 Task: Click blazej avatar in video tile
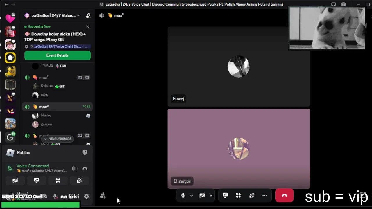pos(238,66)
